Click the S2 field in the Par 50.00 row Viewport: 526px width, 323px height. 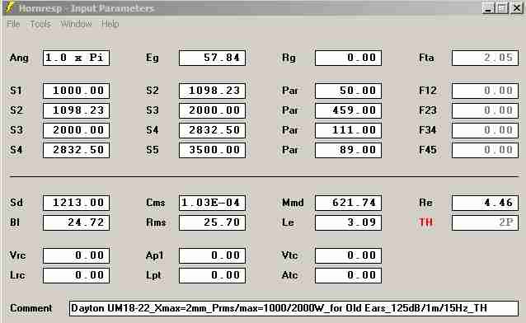(x=213, y=91)
